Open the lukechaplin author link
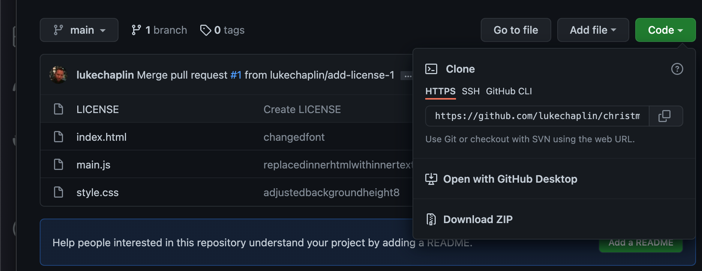 (105, 75)
